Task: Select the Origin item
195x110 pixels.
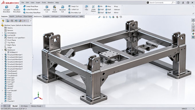Action: coord(8,48)
